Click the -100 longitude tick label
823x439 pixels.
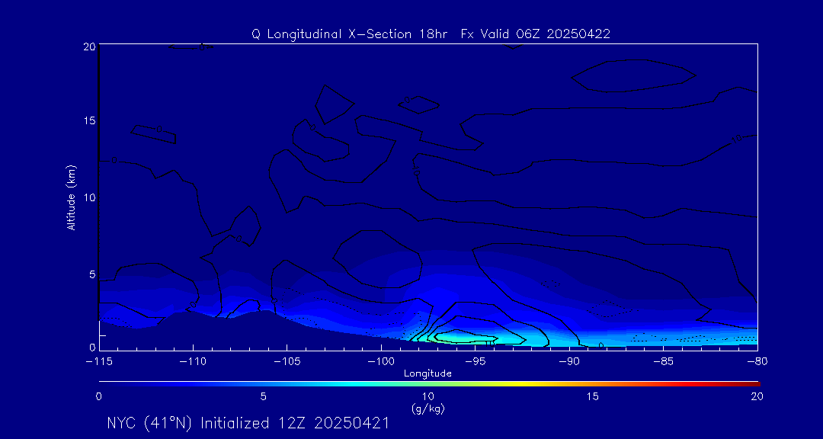tap(381, 362)
